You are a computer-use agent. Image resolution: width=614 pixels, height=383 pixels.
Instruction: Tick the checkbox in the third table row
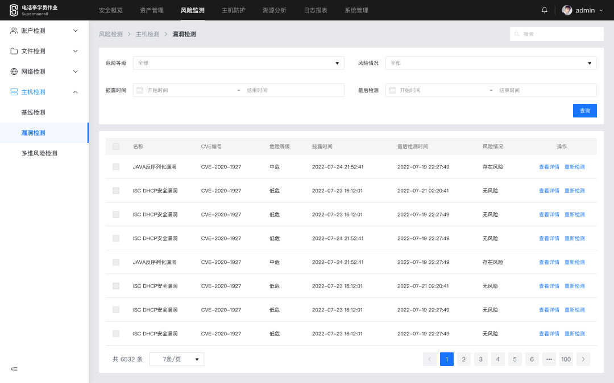click(116, 214)
